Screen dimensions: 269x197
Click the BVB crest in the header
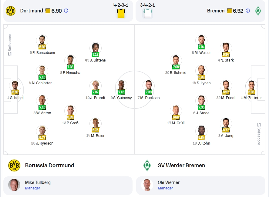(11, 11)
